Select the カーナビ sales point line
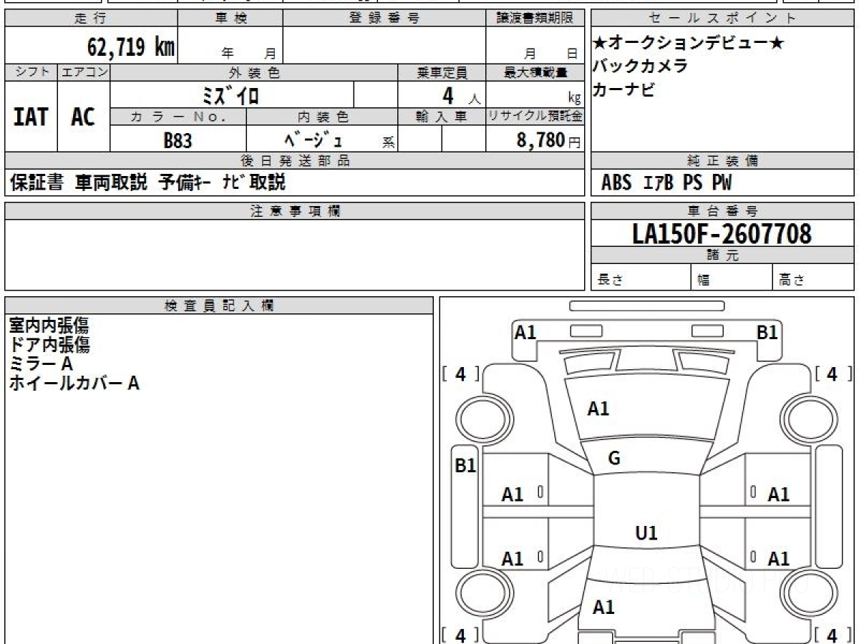 point(623,90)
